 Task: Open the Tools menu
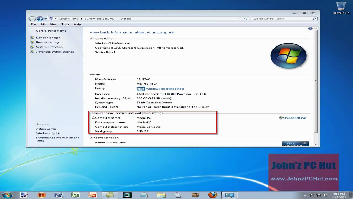point(65,24)
